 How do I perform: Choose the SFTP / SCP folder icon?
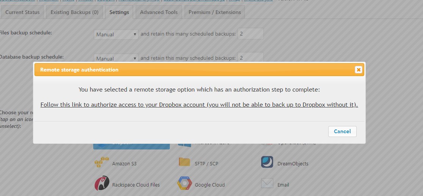185,162
